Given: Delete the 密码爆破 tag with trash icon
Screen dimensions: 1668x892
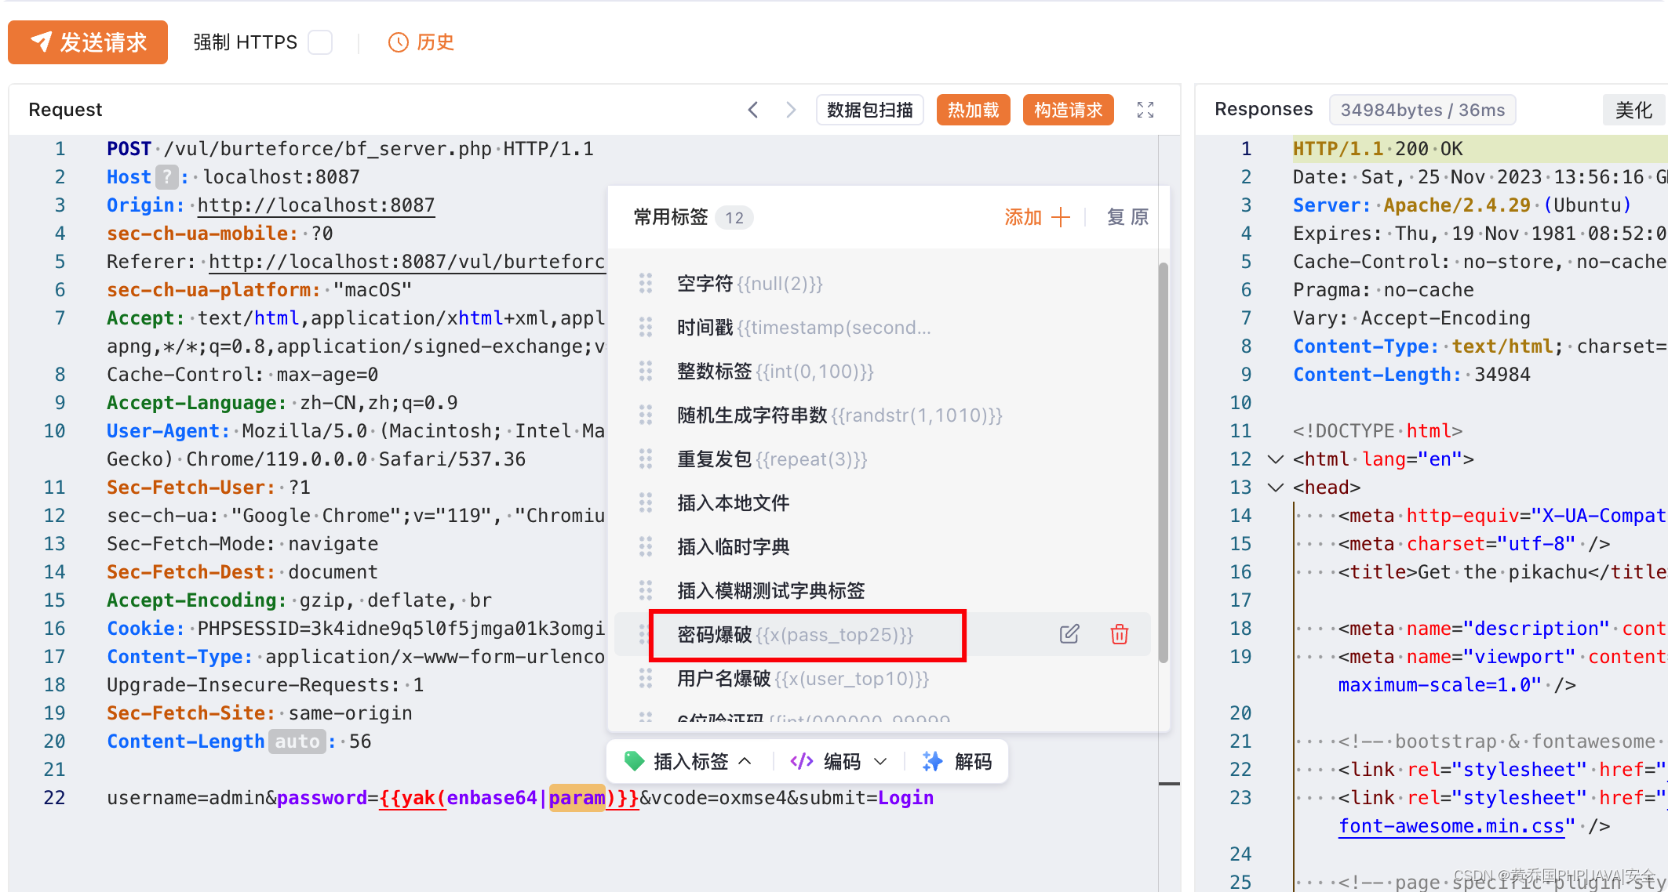Looking at the screenshot, I should click(x=1120, y=634).
